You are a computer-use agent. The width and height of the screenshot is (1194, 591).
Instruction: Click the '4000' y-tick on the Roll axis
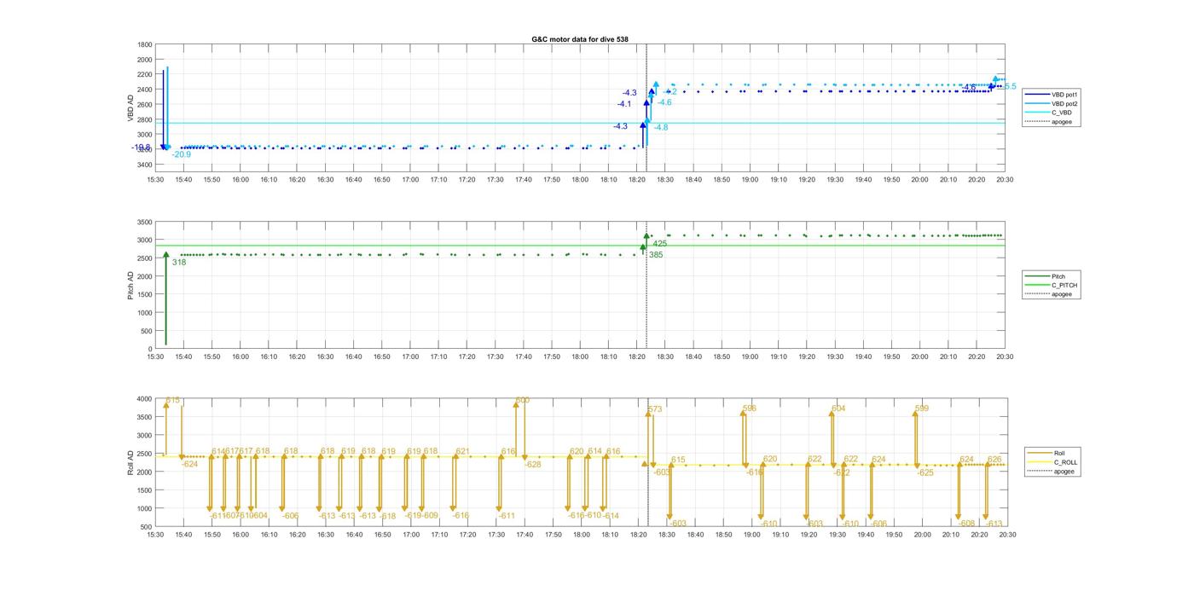[x=144, y=399]
